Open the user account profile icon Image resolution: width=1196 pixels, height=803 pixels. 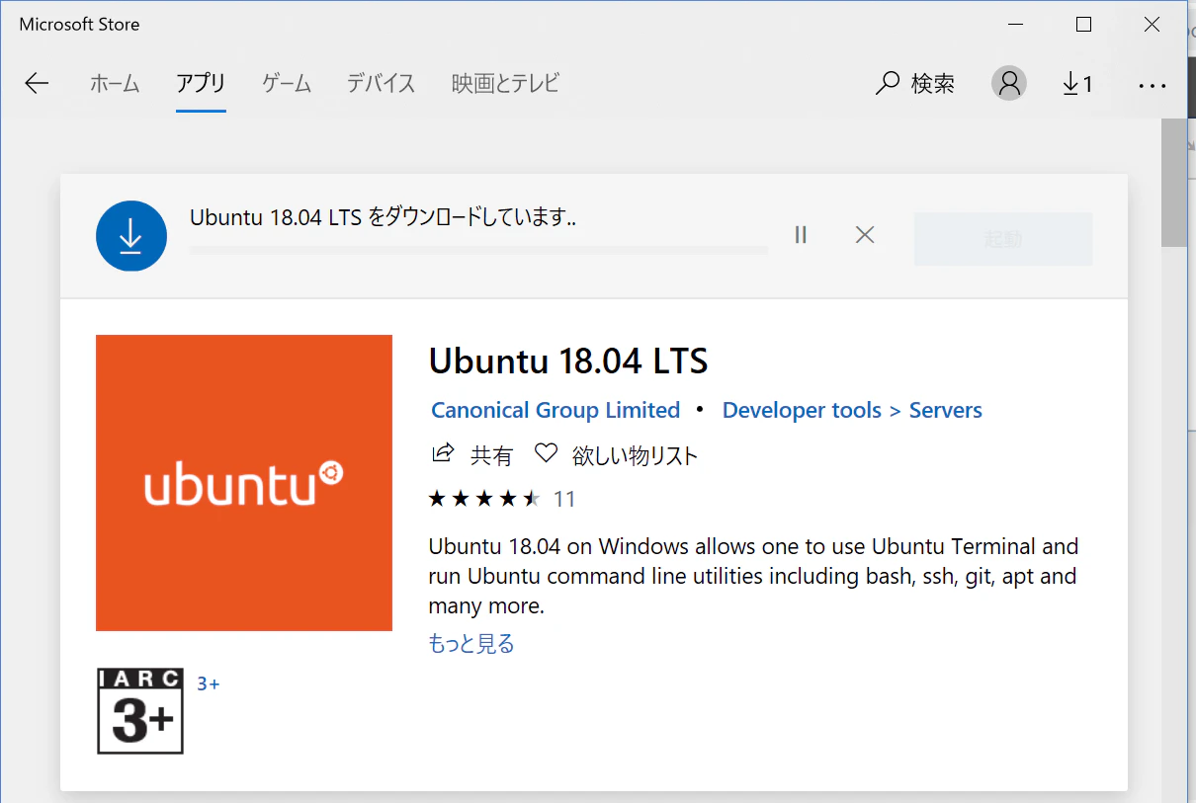click(x=1009, y=84)
